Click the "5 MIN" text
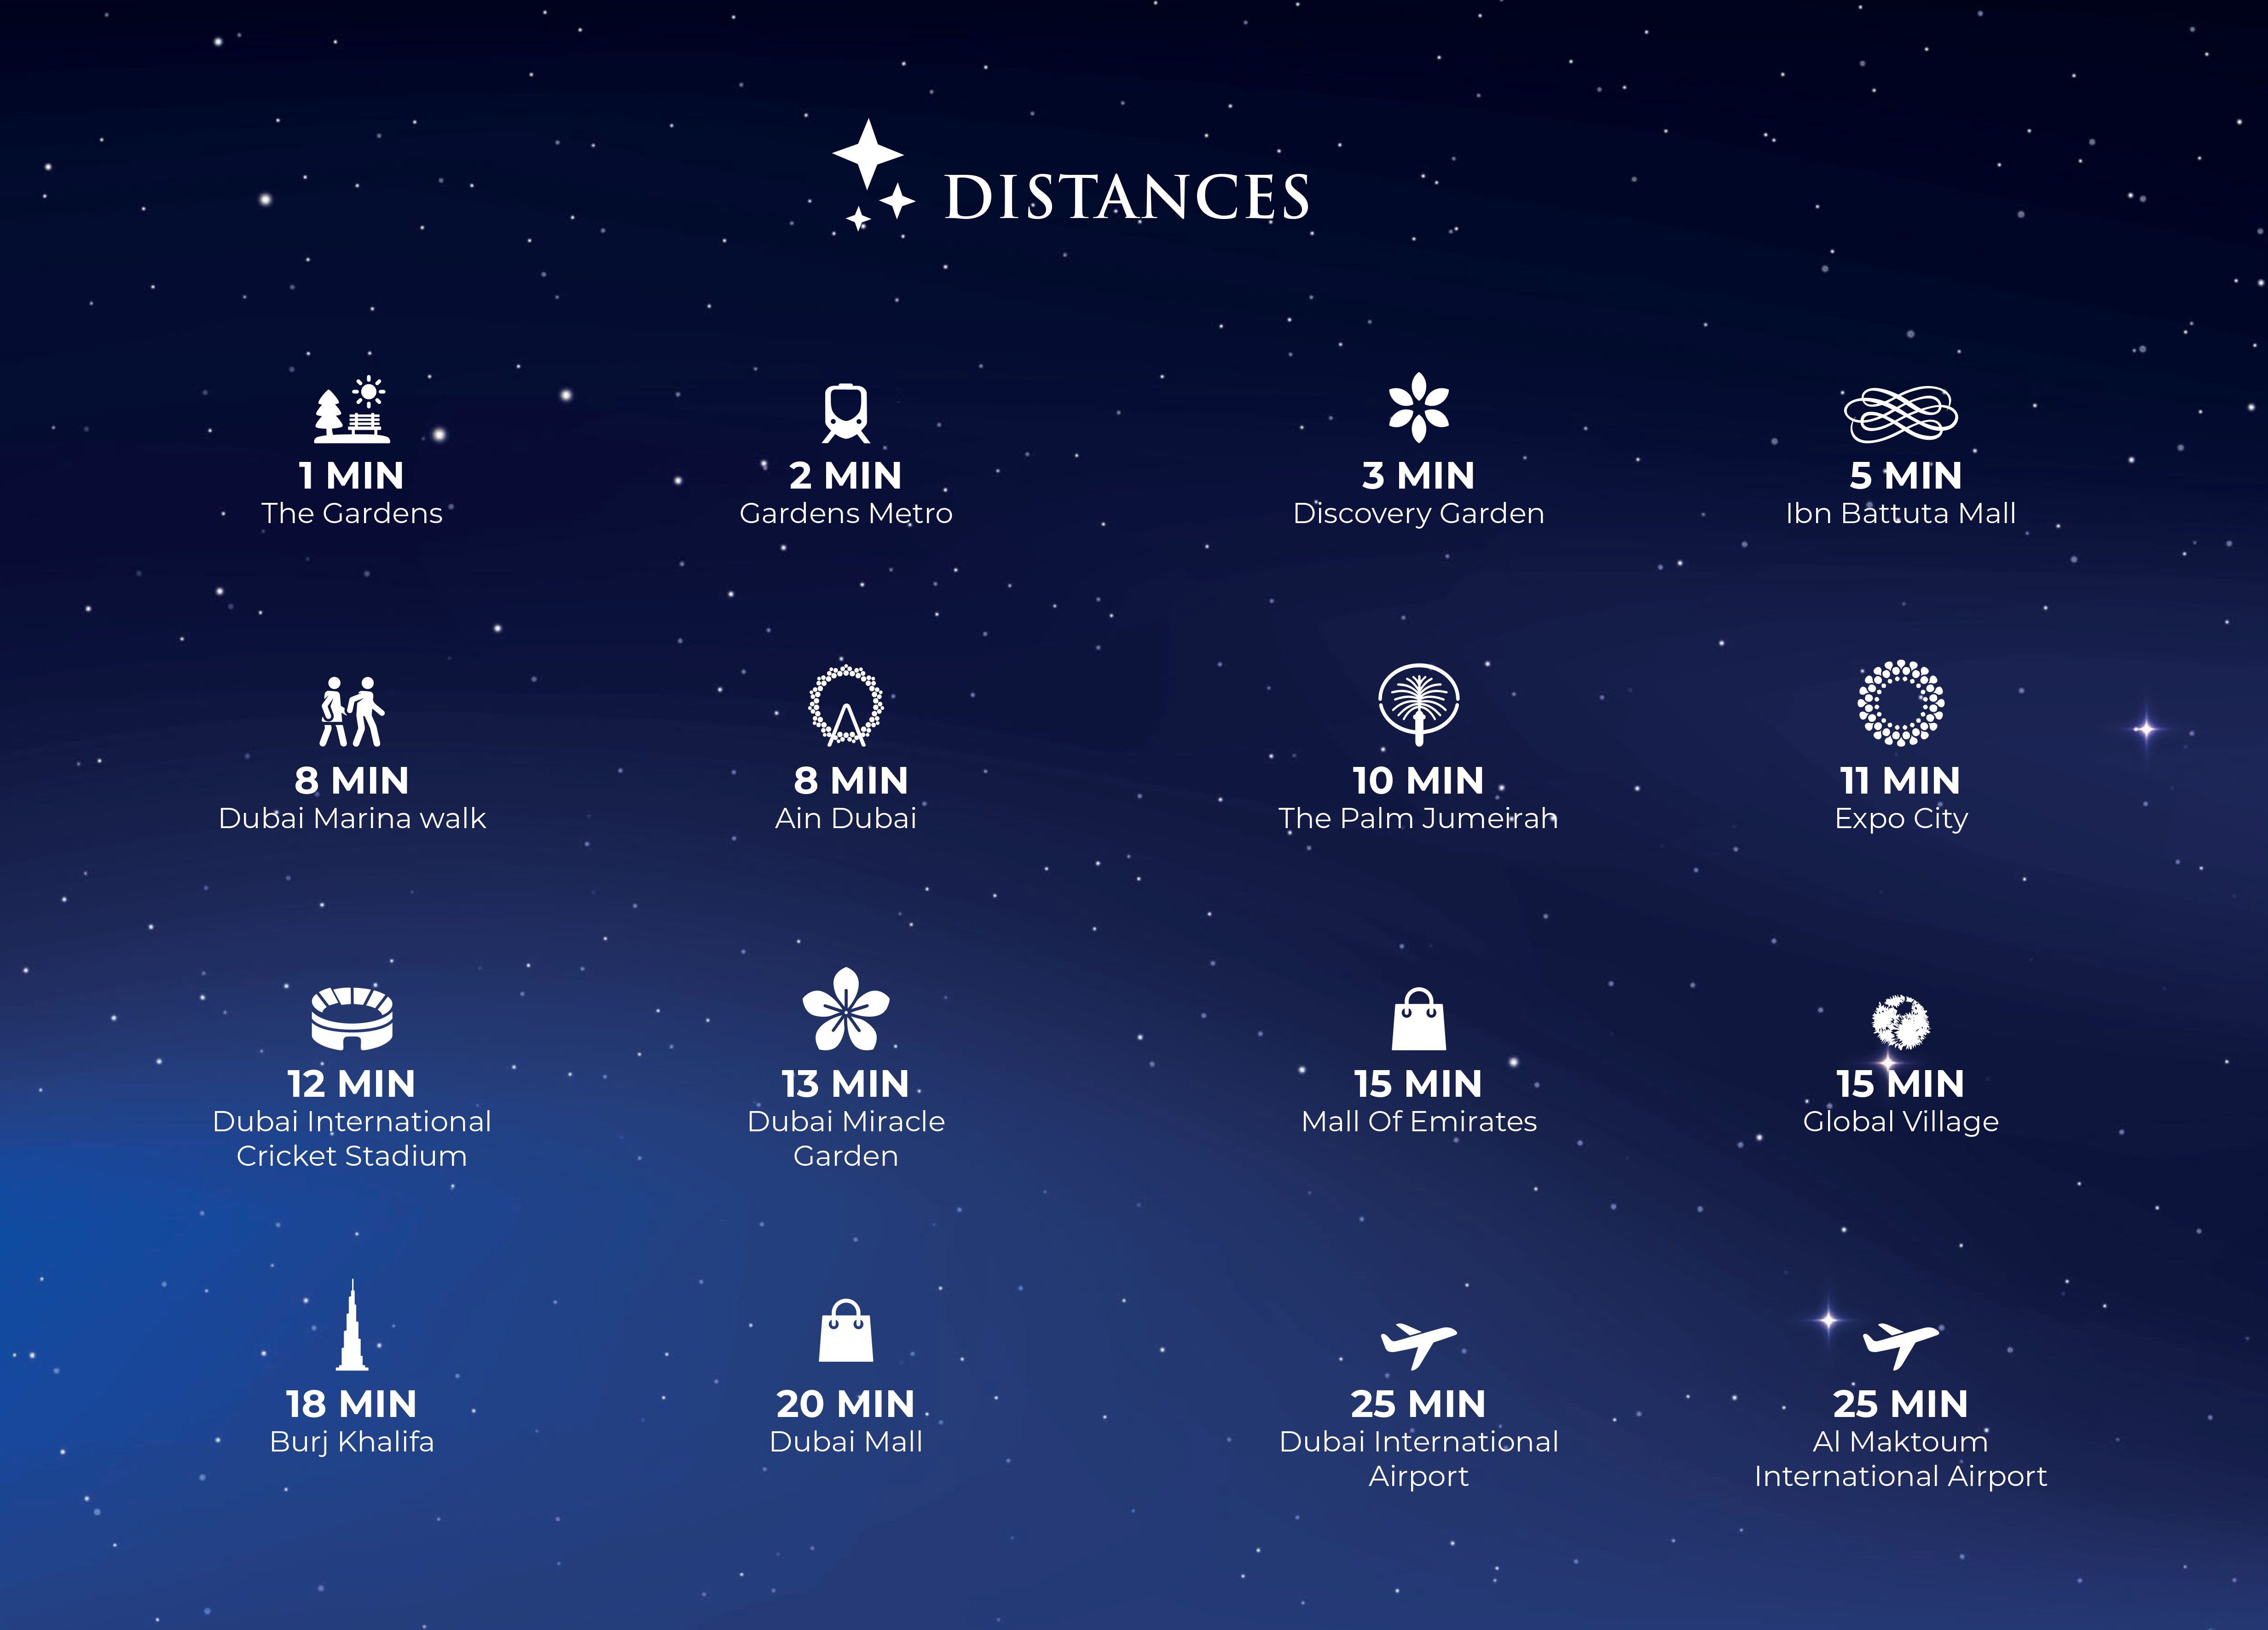 (x=1906, y=476)
